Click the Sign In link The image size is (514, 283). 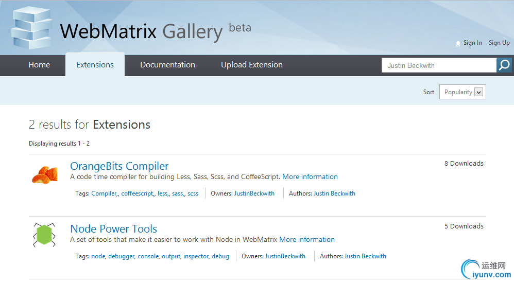click(x=472, y=43)
